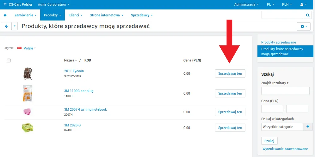
Task: Open the Strona internetowa menu
Action: [x=107, y=15]
